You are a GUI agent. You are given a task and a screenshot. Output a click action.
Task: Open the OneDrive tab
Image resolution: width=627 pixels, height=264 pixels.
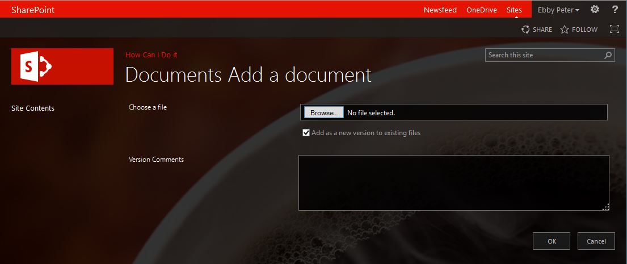[x=481, y=10]
